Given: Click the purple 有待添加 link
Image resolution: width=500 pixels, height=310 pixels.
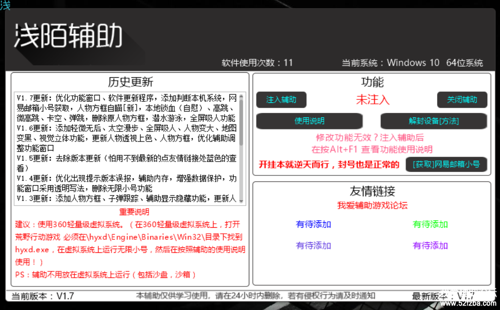Looking at the screenshot, I should pos(430,246).
